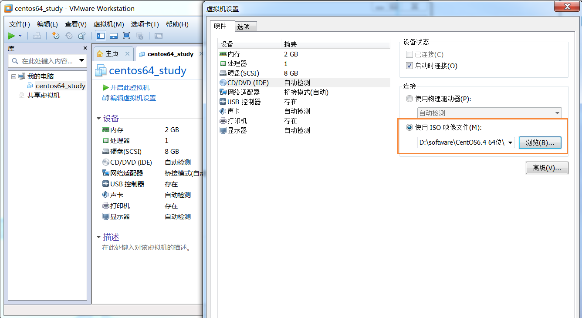Collapse the 我的电脑 tree node

tap(14, 76)
